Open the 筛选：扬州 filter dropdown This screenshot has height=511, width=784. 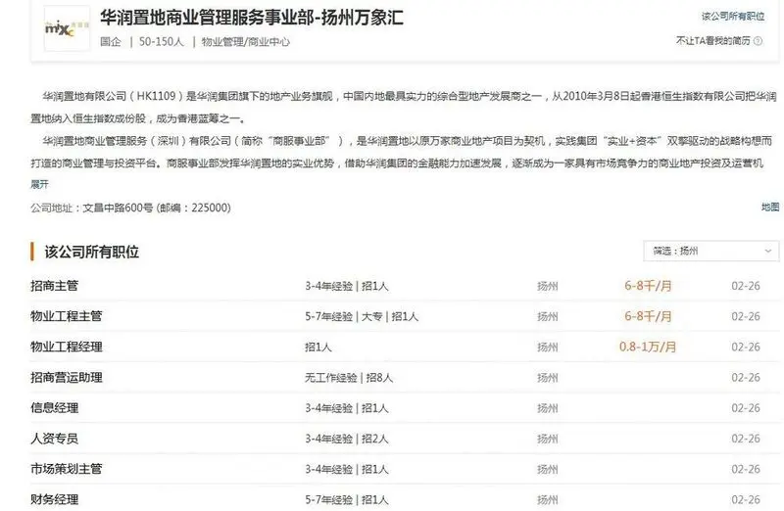pyautogui.click(x=711, y=251)
